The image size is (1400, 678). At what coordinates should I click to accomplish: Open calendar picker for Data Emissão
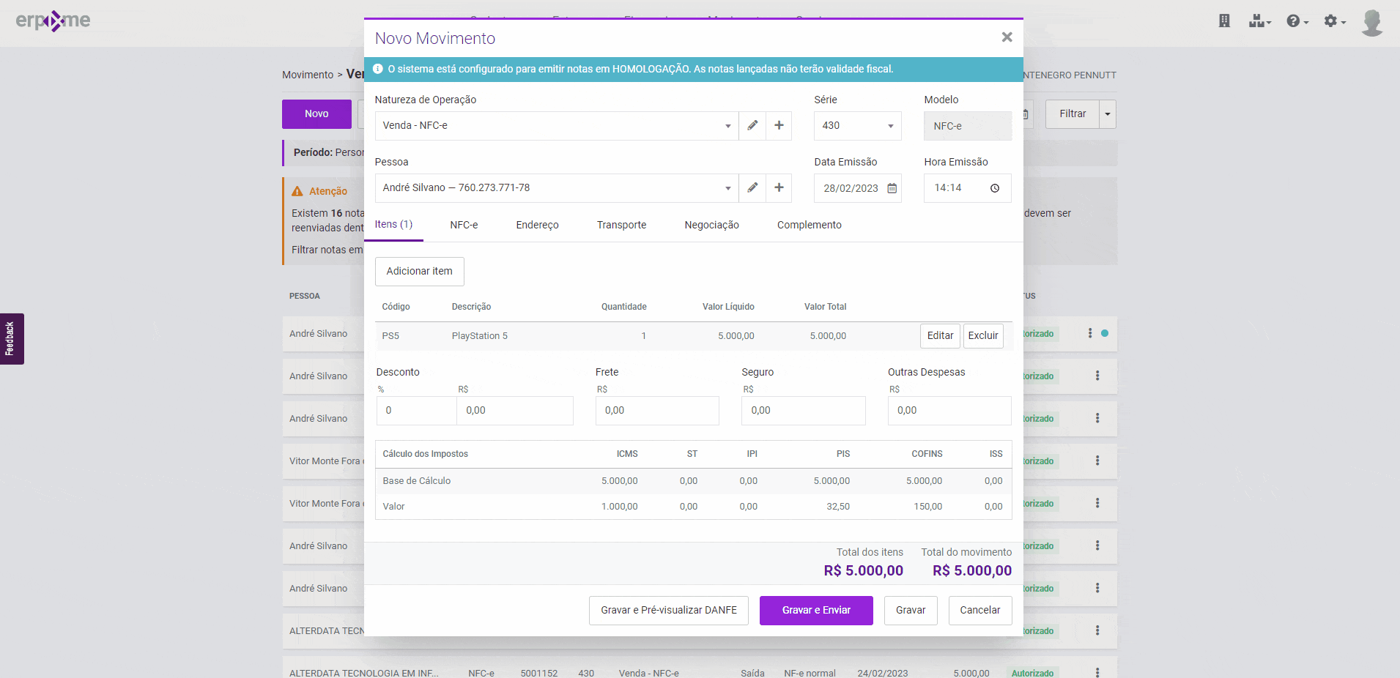pos(892,188)
